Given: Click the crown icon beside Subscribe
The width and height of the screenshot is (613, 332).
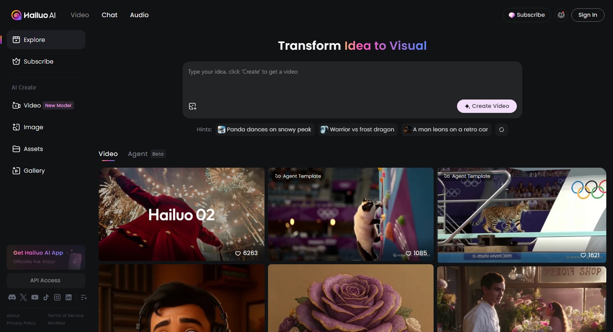Looking at the screenshot, I should [x=16, y=61].
